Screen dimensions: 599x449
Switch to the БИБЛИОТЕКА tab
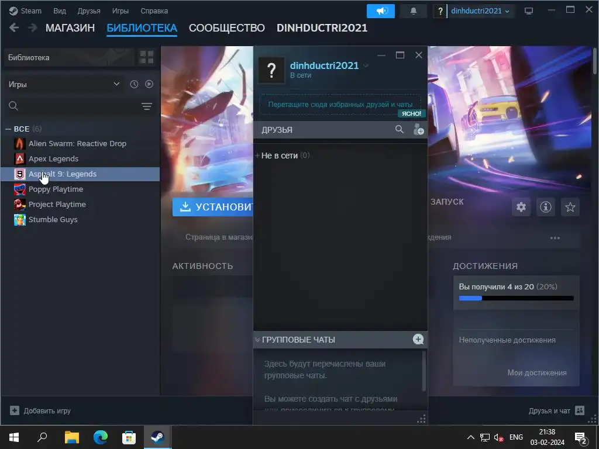(x=142, y=28)
